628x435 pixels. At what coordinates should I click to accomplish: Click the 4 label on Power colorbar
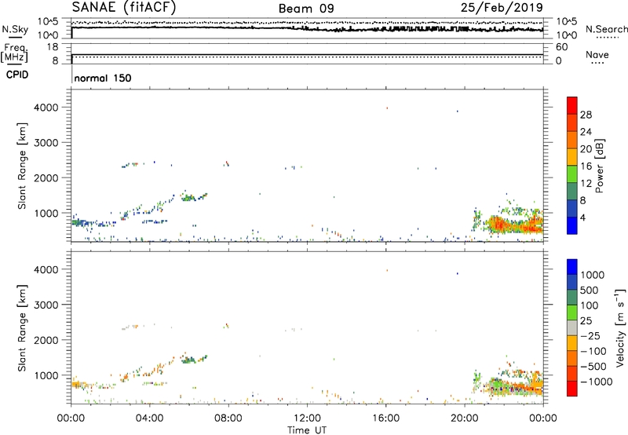(583, 217)
